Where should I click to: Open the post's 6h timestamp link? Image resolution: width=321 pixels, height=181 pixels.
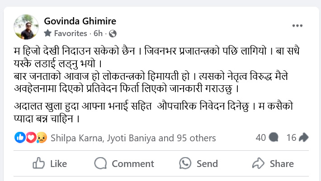click(x=98, y=33)
